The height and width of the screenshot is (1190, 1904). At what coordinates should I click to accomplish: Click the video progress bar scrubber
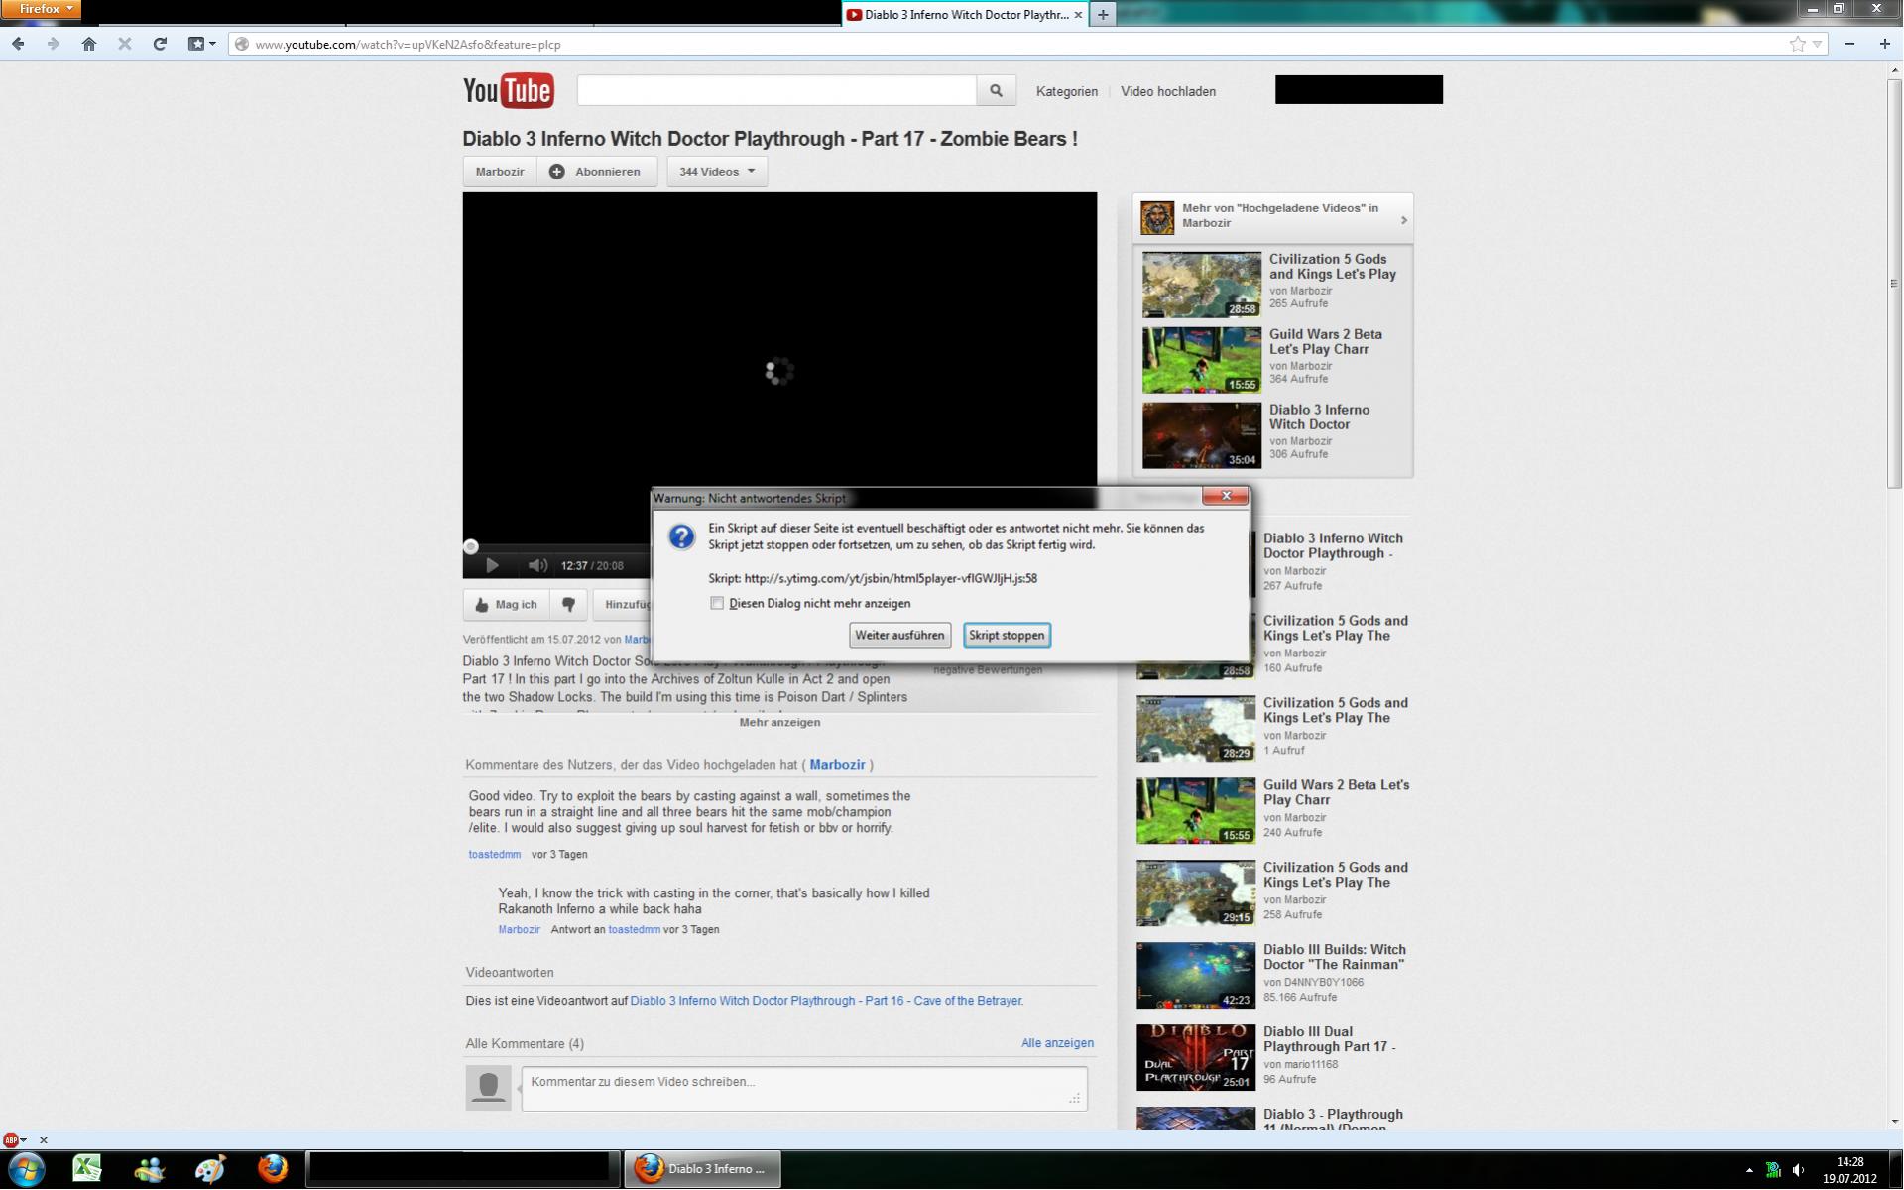(471, 546)
